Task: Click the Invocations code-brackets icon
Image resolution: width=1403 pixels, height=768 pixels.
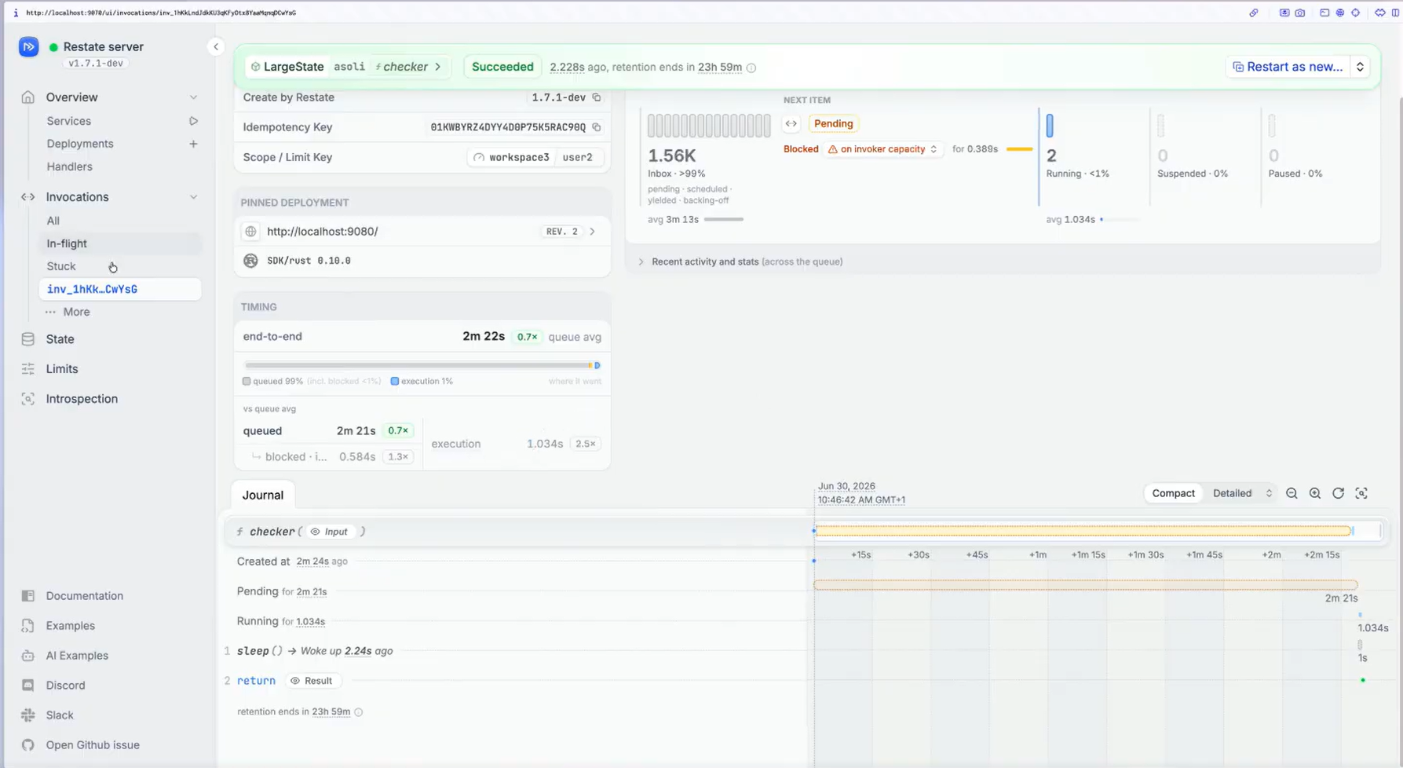Action: click(x=28, y=197)
